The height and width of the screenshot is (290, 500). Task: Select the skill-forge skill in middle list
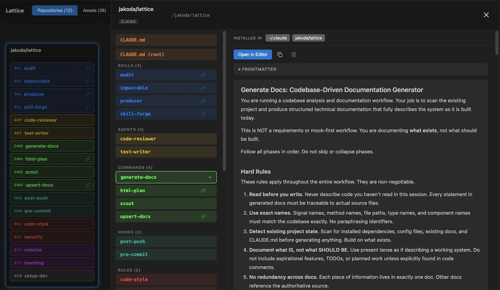click(x=166, y=114)
